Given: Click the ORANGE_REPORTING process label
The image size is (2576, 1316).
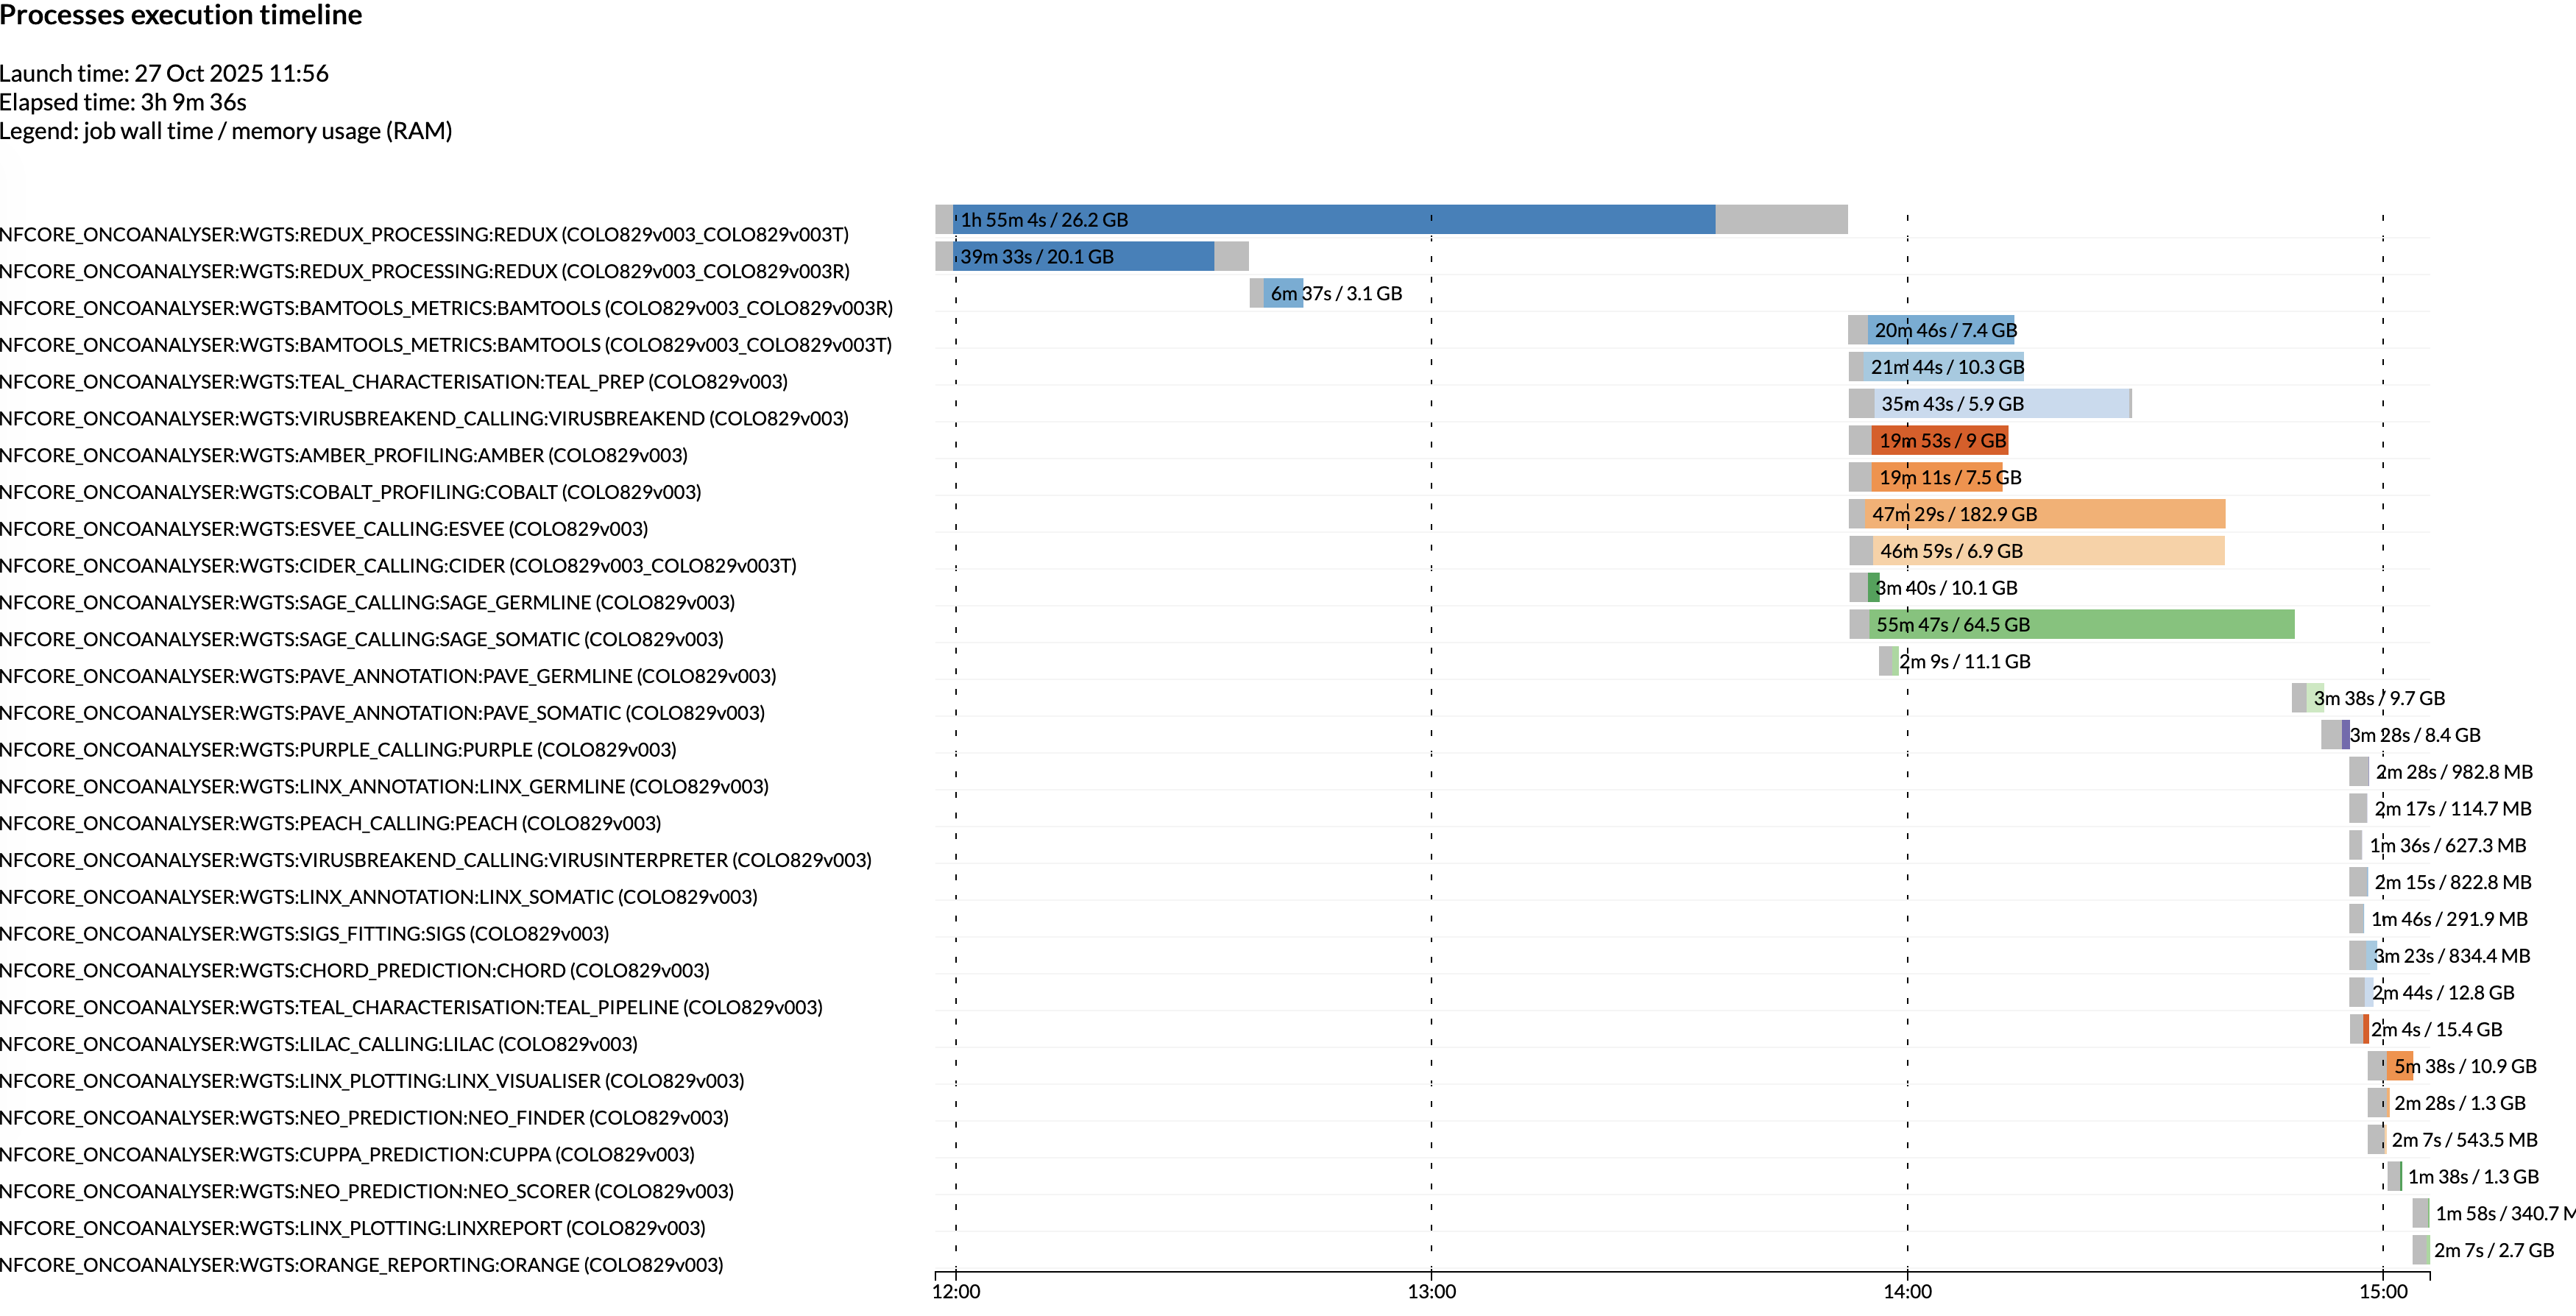Looking at the screenshot, I should [x=361, y=1265].
